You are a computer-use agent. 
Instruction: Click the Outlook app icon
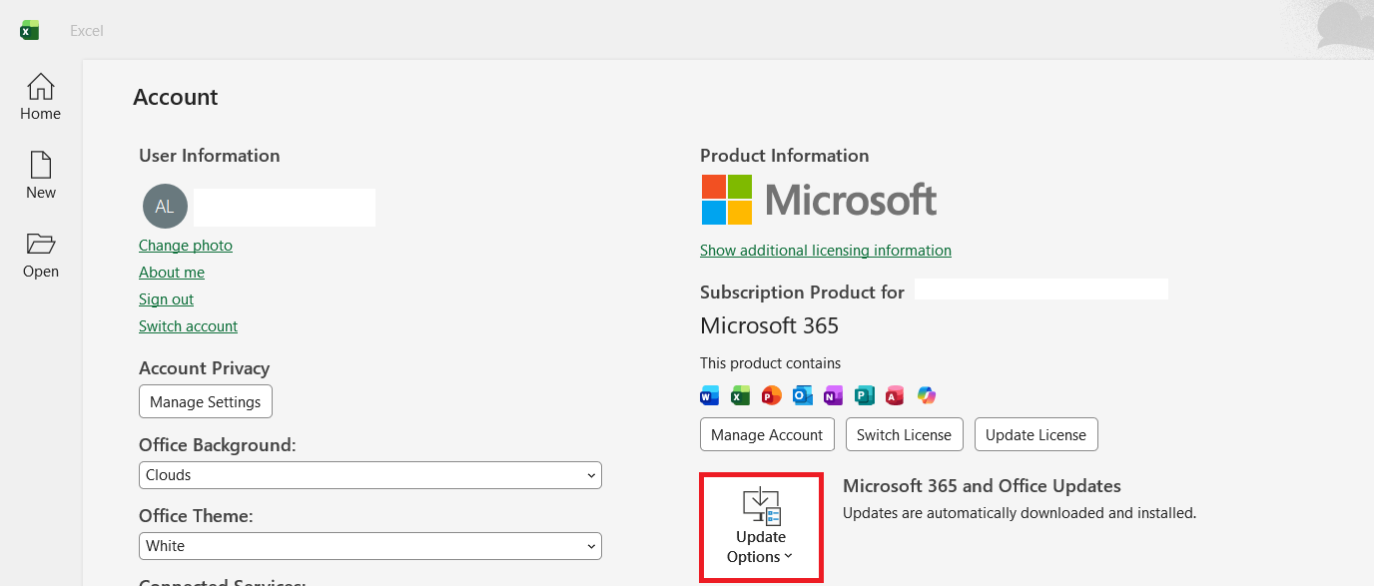[x=802, y=395]
